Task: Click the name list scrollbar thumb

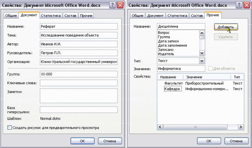Action: (x=202, y=37)
